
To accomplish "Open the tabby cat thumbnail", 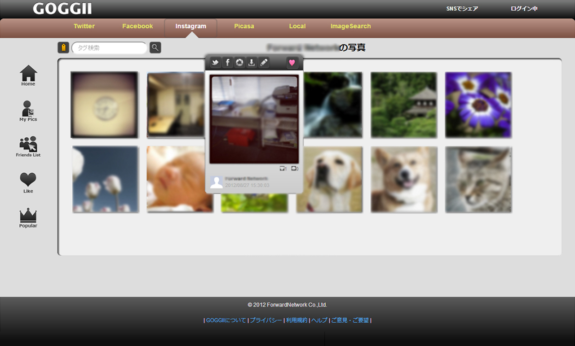I will pyautogui.click(x=478, y=179).
